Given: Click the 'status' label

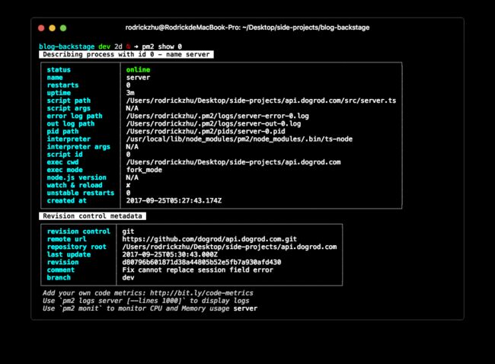Looking at the screenshot, I should coord(59,70).
